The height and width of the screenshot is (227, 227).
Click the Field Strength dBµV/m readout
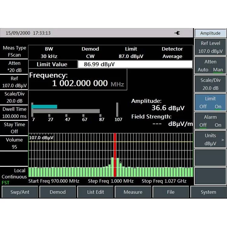(162, 120)
